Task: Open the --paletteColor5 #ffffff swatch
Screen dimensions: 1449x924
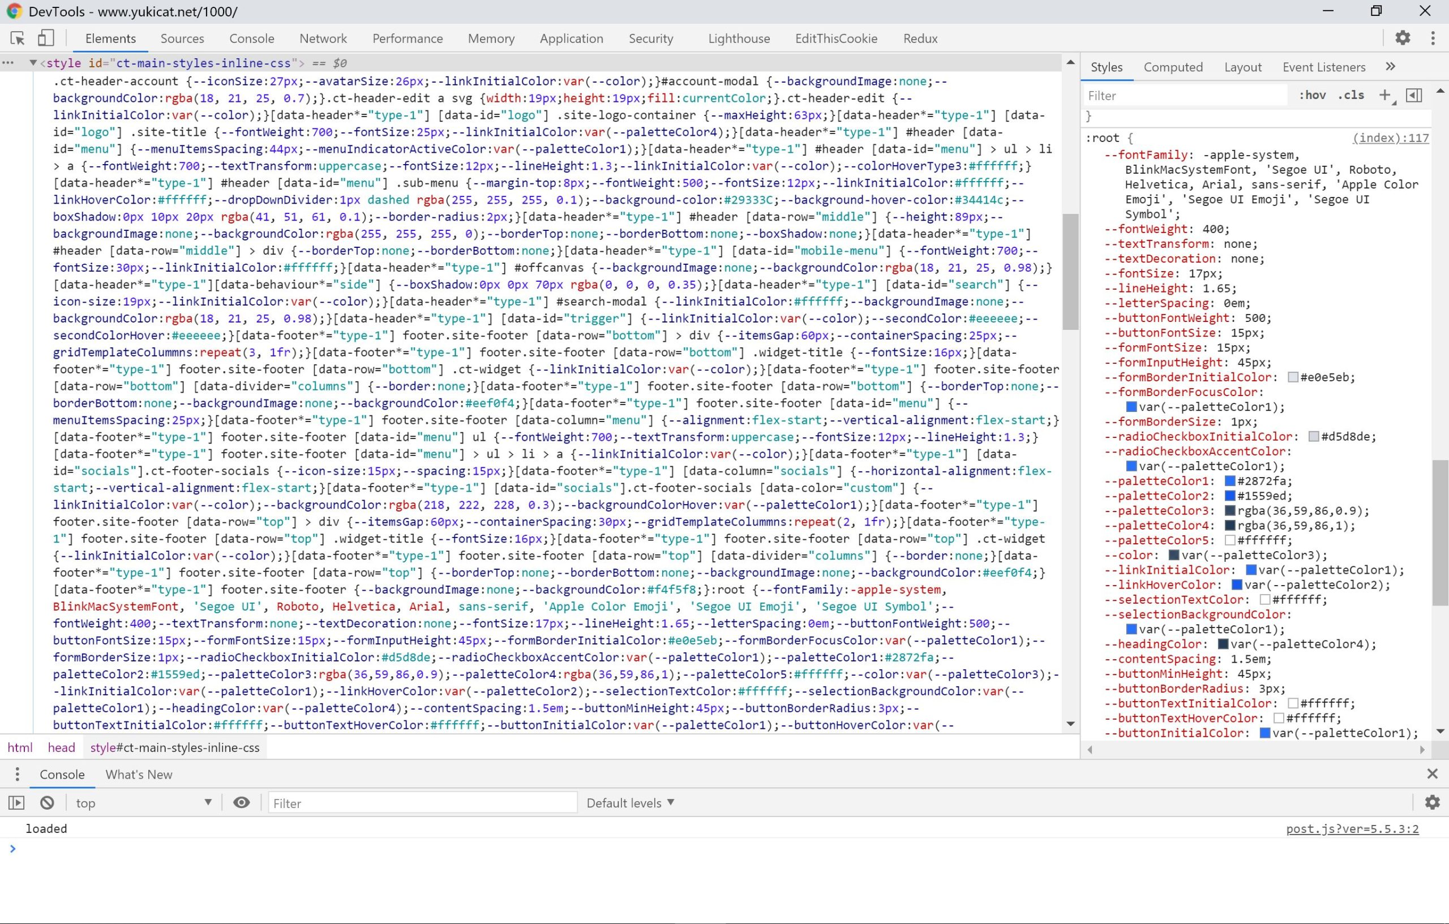Action: click(x=1230, y=540)
